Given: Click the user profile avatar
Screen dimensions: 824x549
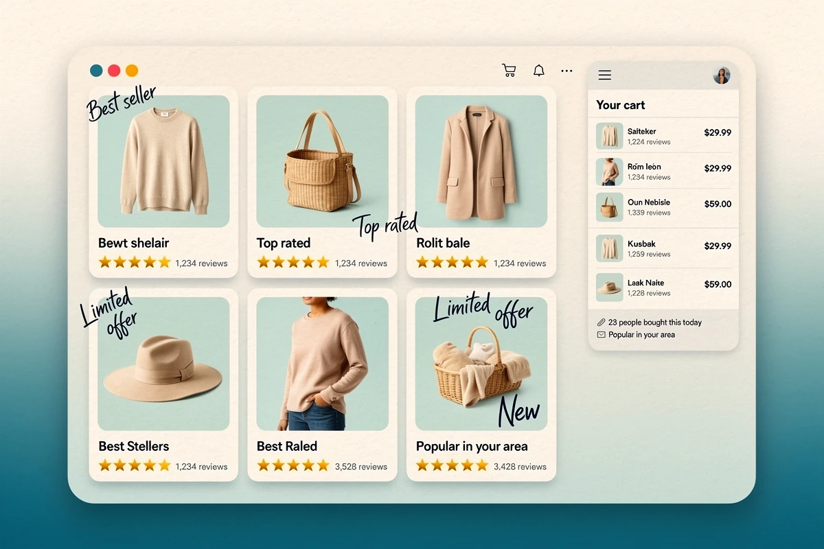Looking at the screenshot, I should click(722, 75).
